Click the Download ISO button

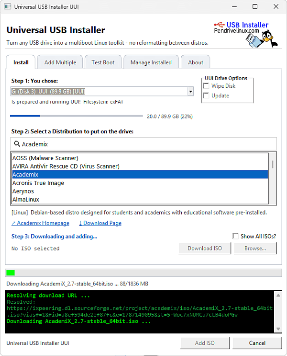click(205, 248)
